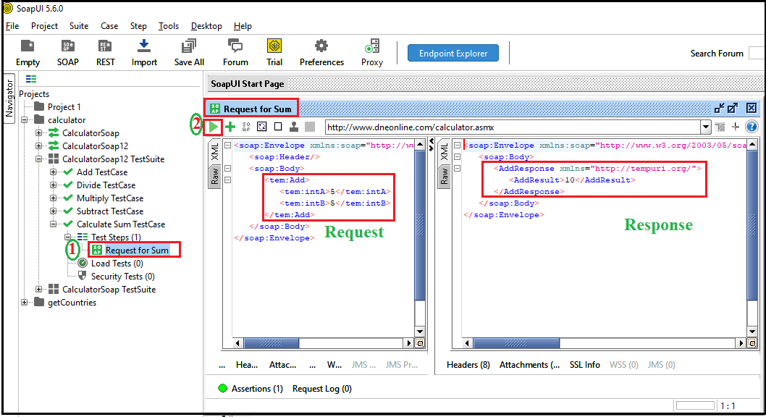This screenshot has height=417, width=766.
Task: Collapse the Test Steps (1) node
Action: coord(68,237)
